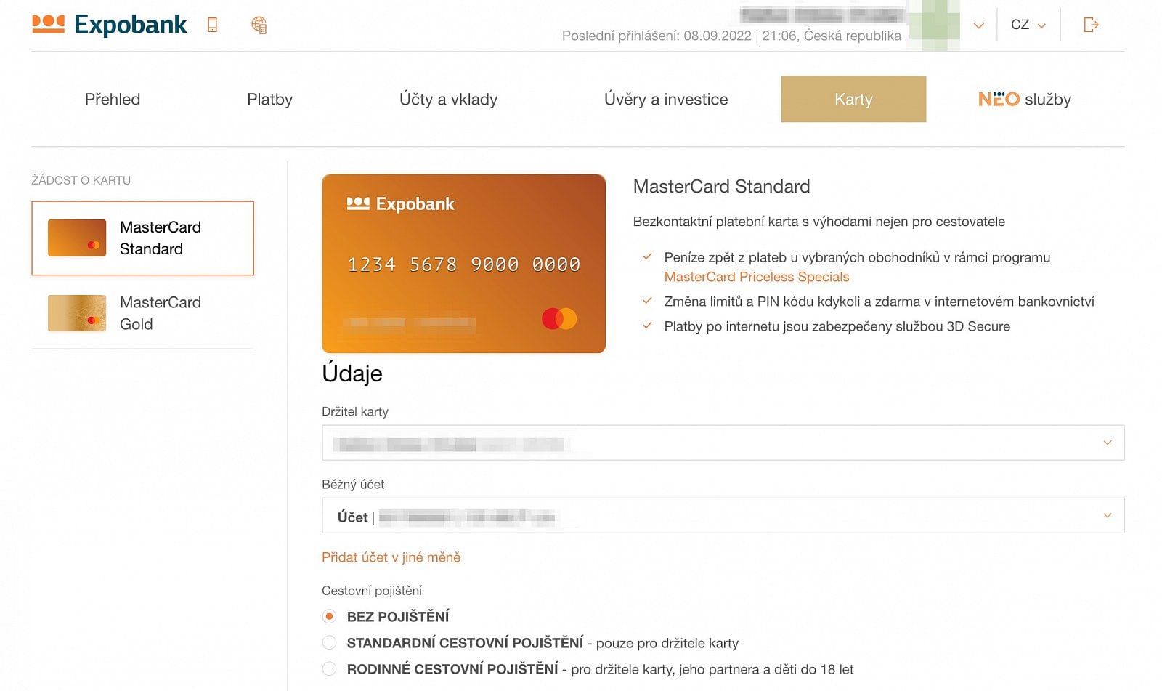
Task: Click the Údaje heading
Action: click(x=352, y=373)
